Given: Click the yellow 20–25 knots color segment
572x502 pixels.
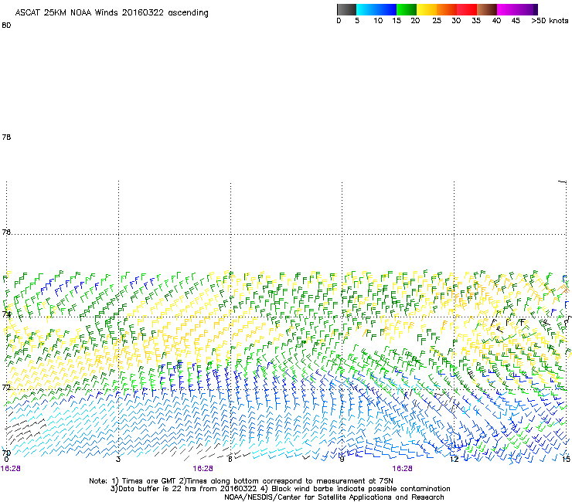Looking at the screenshot, I should pyautogui.click(x=427, y=9).
